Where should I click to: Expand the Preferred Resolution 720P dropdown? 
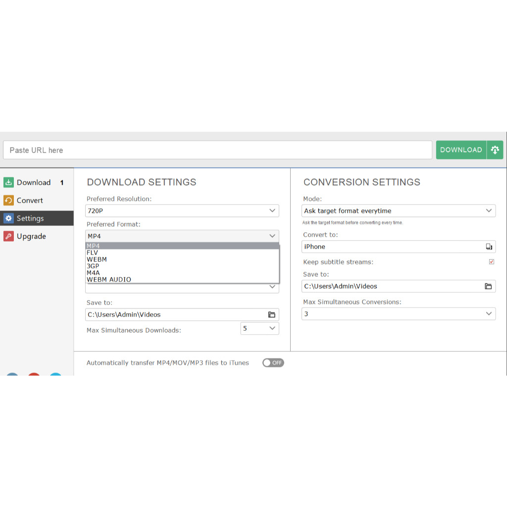[x=182, y=211]
